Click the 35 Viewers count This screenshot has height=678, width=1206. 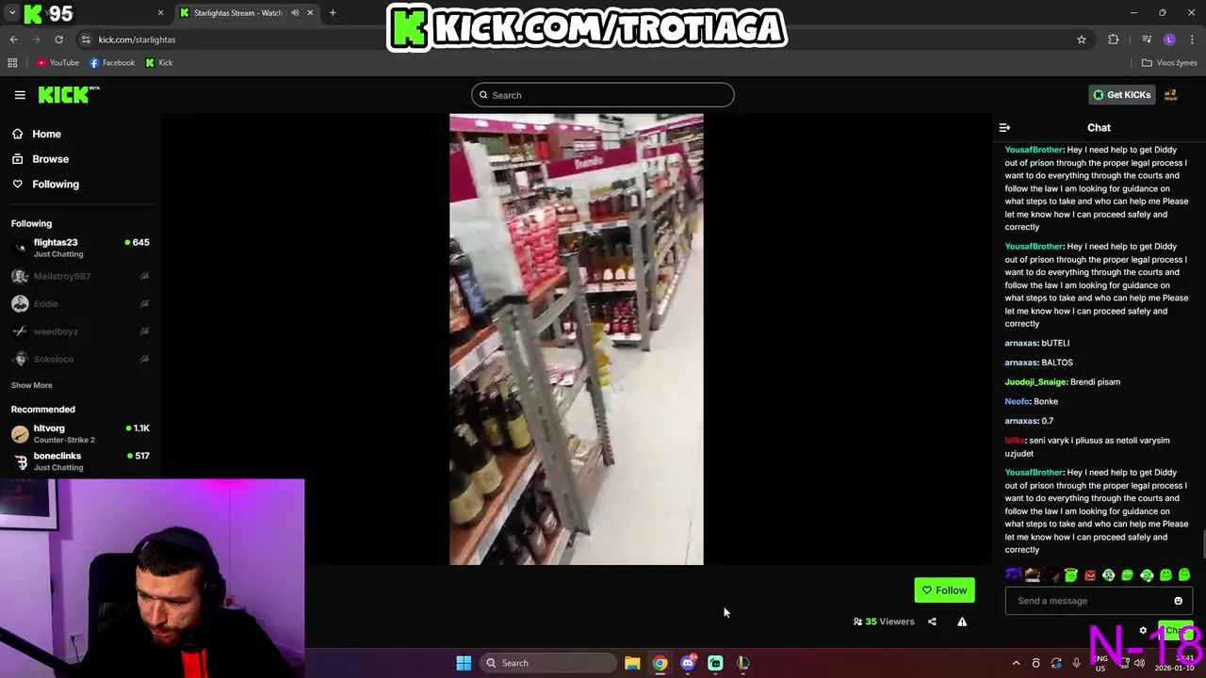point(884,621)
